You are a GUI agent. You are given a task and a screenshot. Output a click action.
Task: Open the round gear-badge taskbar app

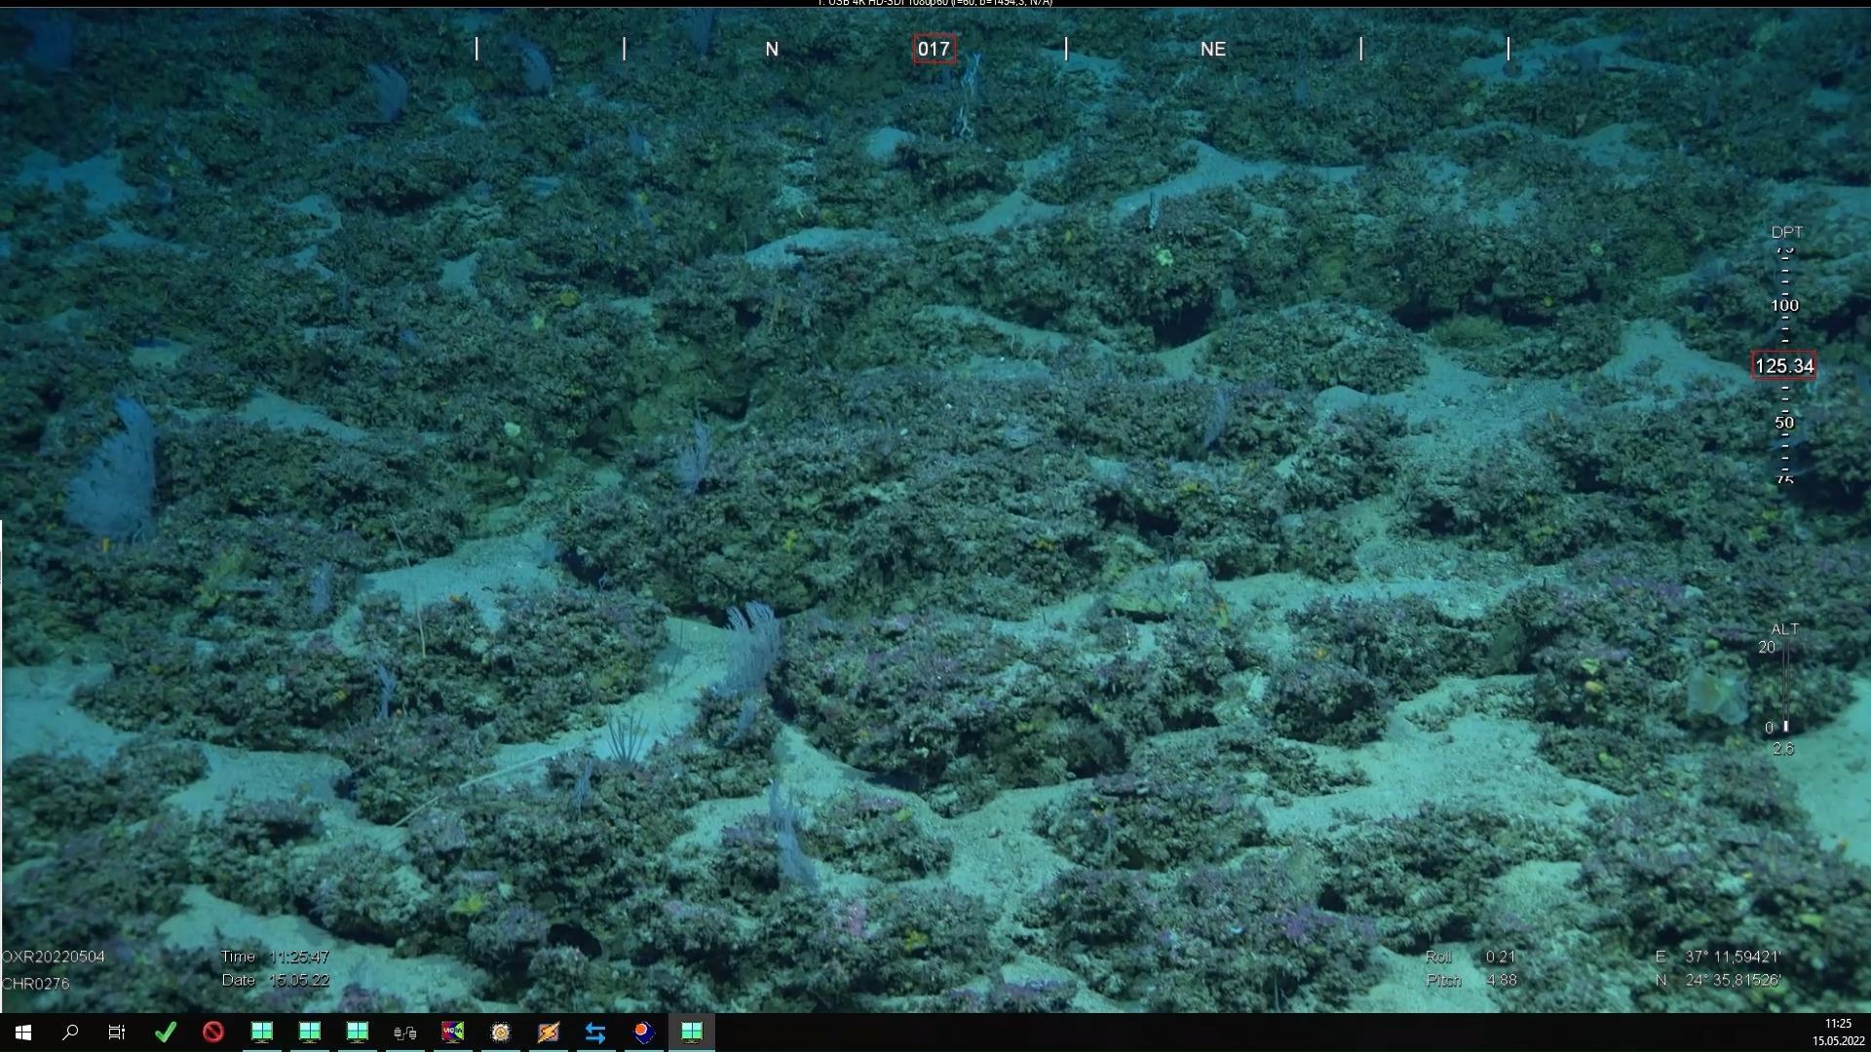pyautogui.click(x=500, y=1033)
